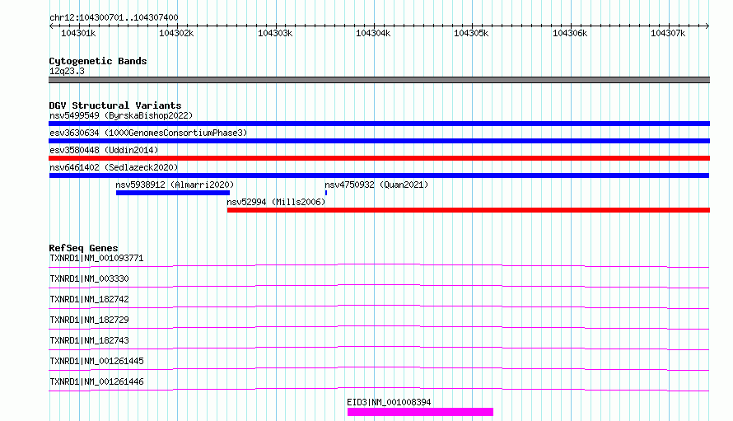Click the 104306k ruler label
The height and width of the screenshot is (421, 733).
[x=570, y=33]
